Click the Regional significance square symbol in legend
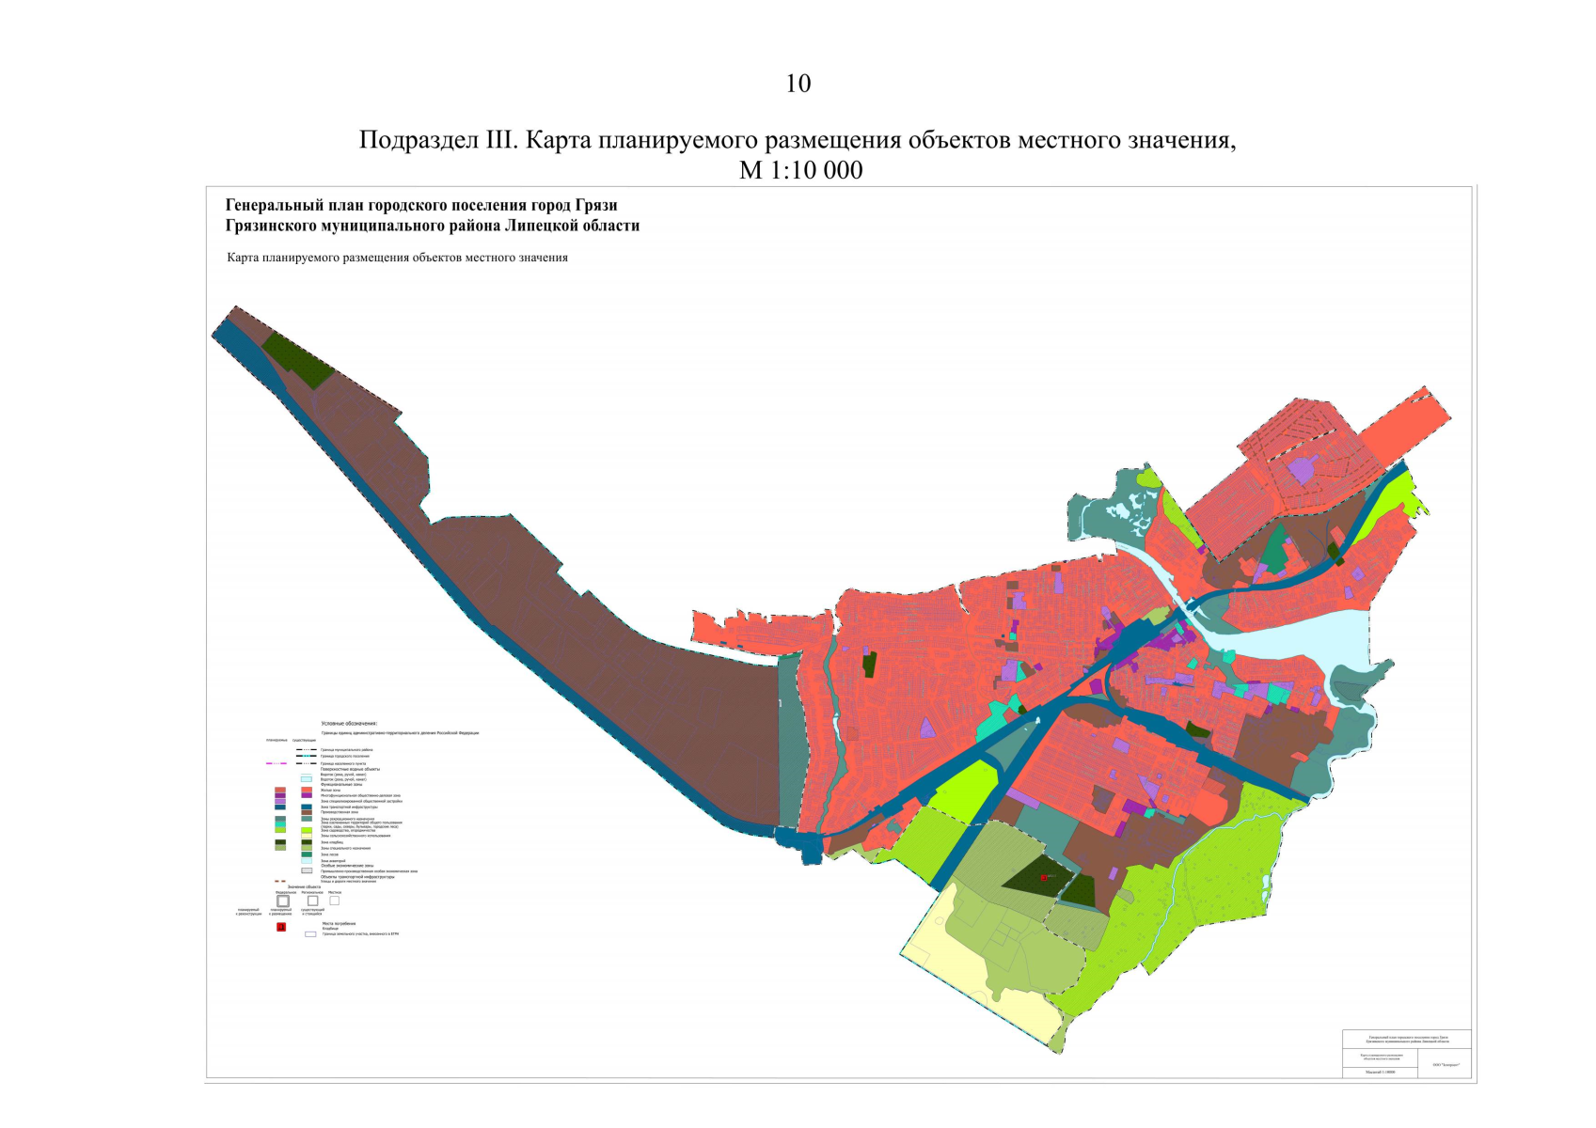Viewport: 1596px width, 1128px height. point(313,901)
